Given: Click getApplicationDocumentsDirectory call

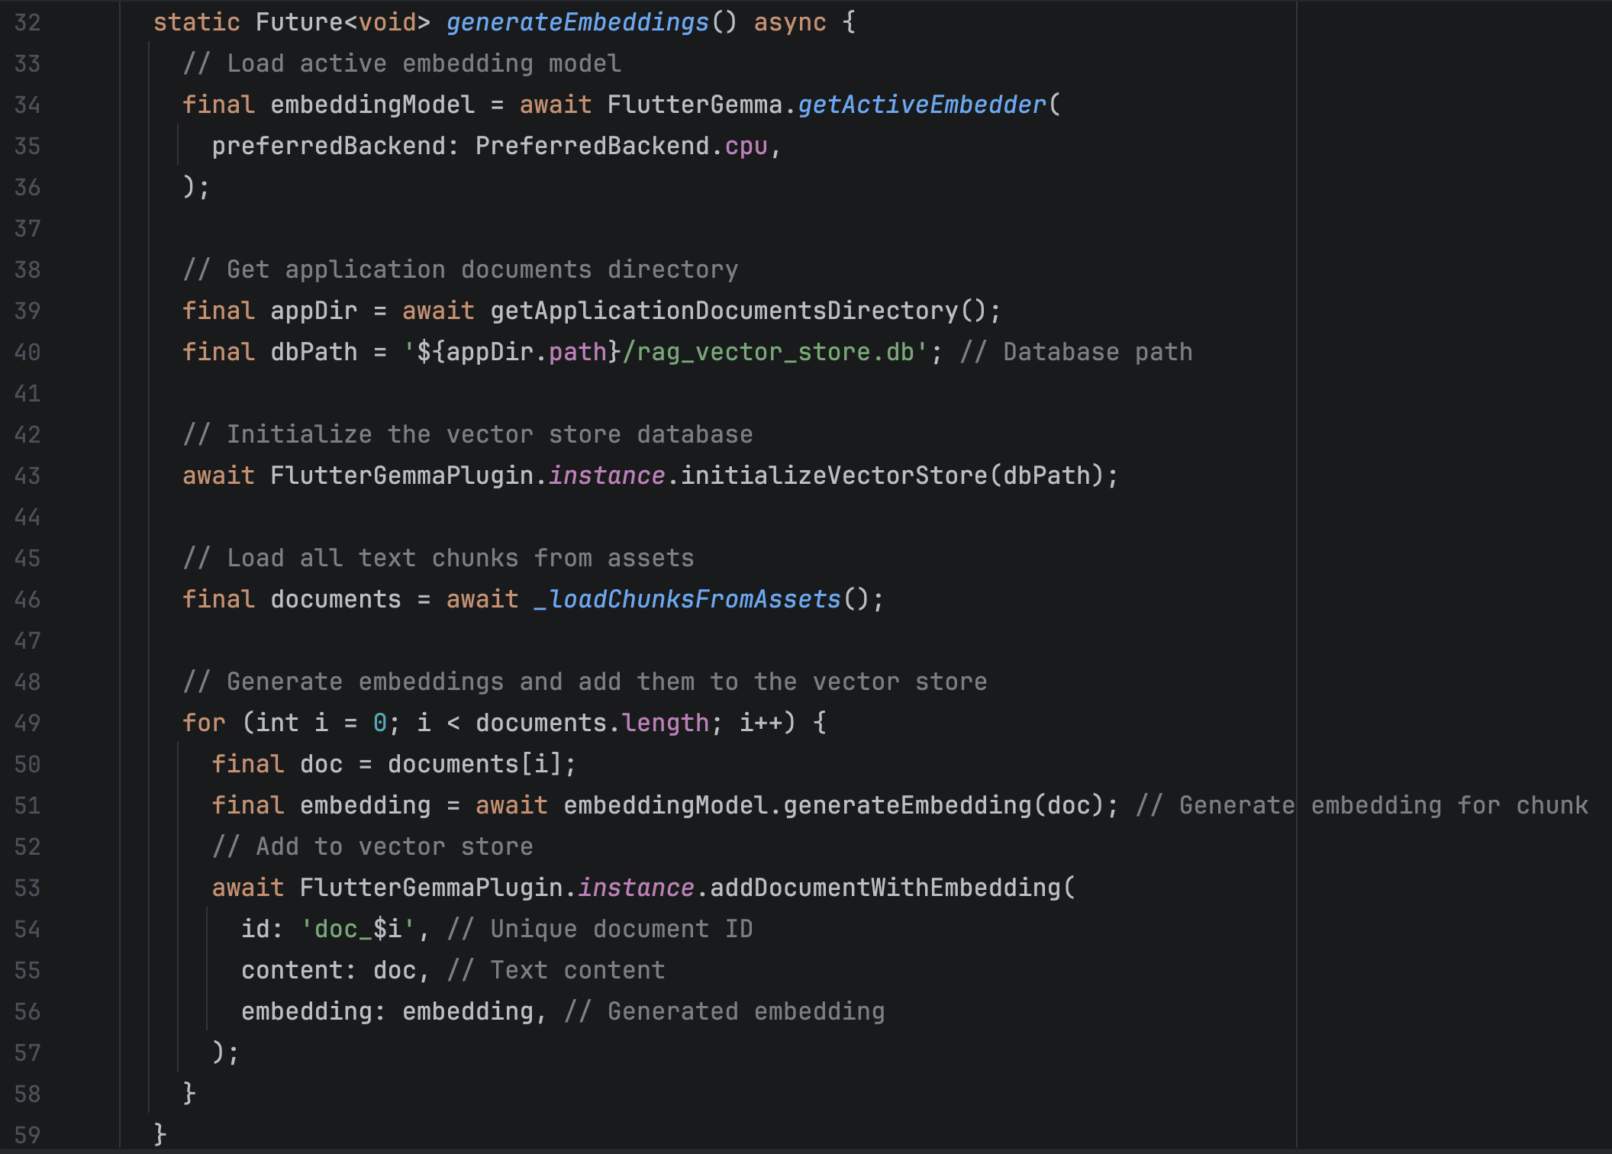Looking at the screenshot, I should 737,311.
